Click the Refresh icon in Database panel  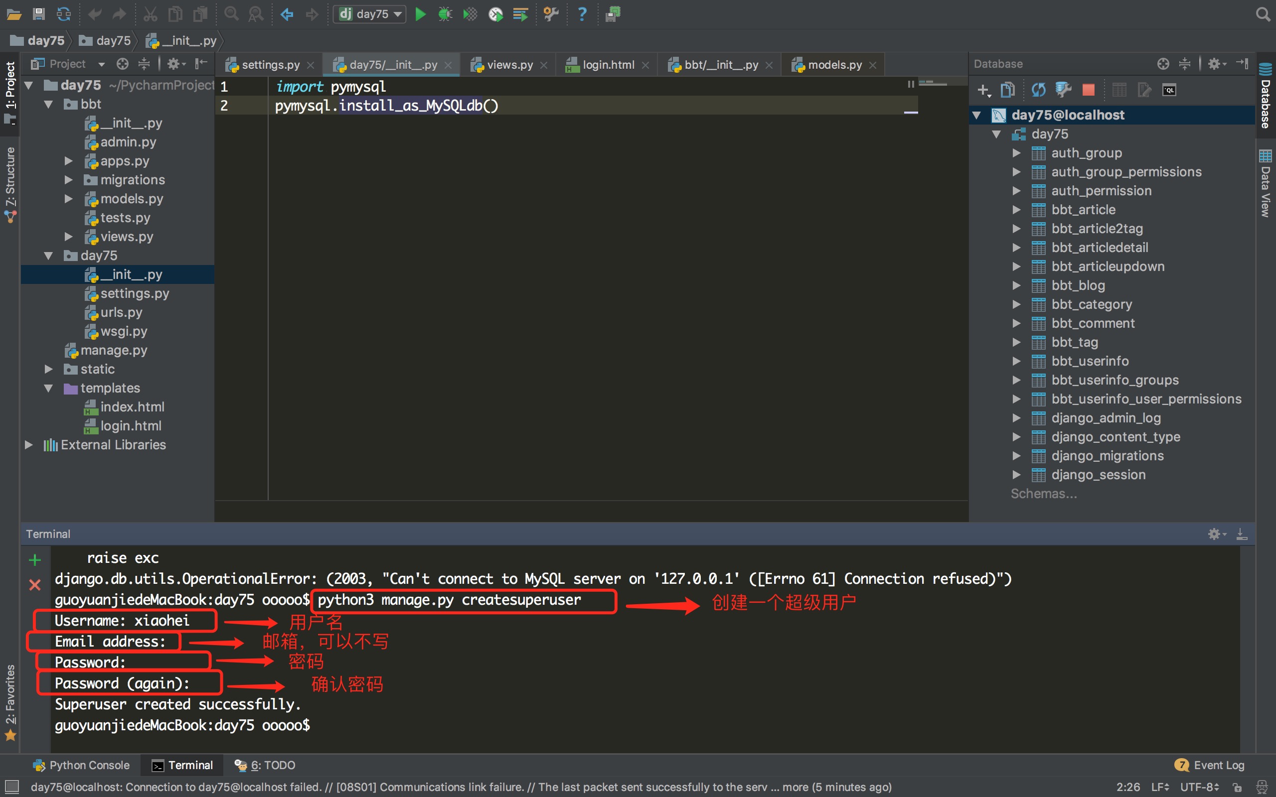click(1038, 90)
